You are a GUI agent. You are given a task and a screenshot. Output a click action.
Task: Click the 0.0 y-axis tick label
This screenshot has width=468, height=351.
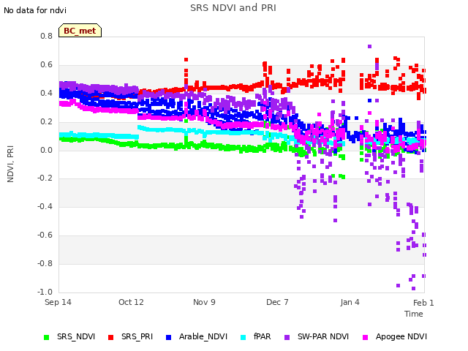47,150
